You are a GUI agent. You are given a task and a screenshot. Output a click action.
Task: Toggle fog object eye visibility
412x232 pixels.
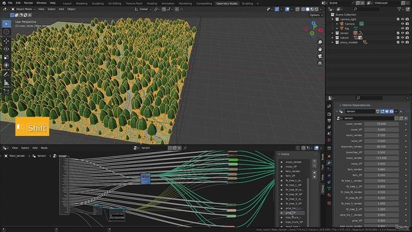[402, 28]
